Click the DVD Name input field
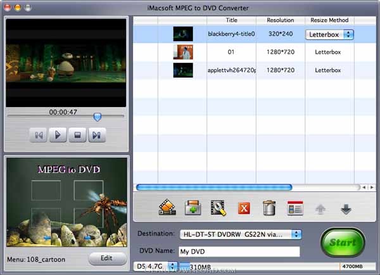380x275 pixels. tap(239, 252)
